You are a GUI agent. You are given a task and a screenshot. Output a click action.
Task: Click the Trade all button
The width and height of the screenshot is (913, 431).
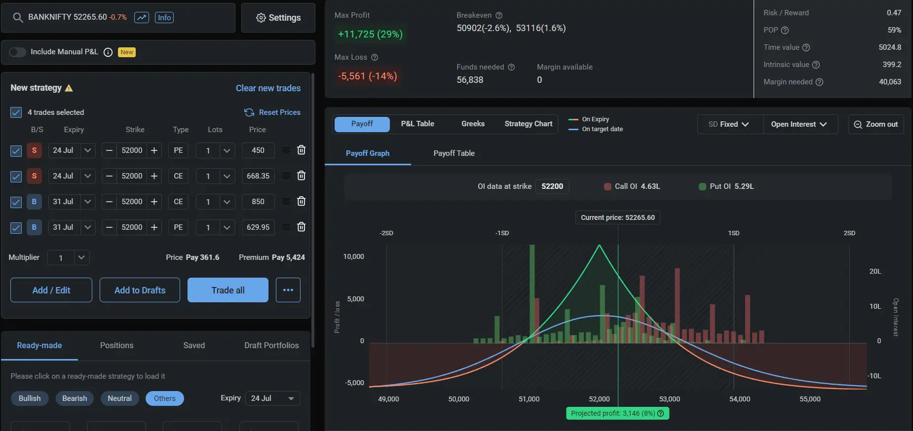point(228,290)
